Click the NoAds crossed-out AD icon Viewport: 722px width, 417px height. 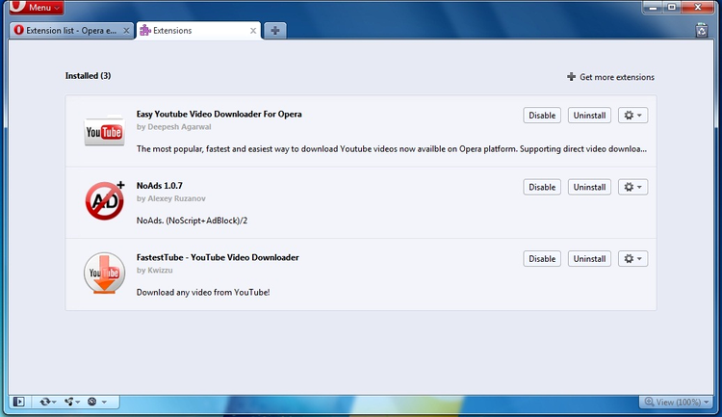click(x=105, y=200)
